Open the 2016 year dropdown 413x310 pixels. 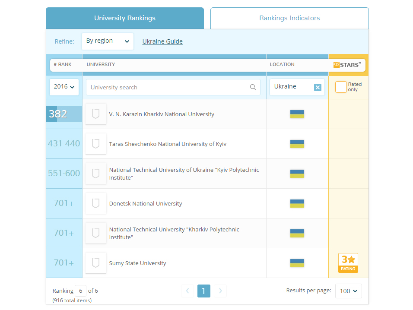64,87
